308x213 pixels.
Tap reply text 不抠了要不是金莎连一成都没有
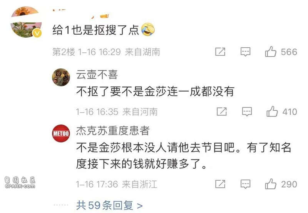(155, 92)
